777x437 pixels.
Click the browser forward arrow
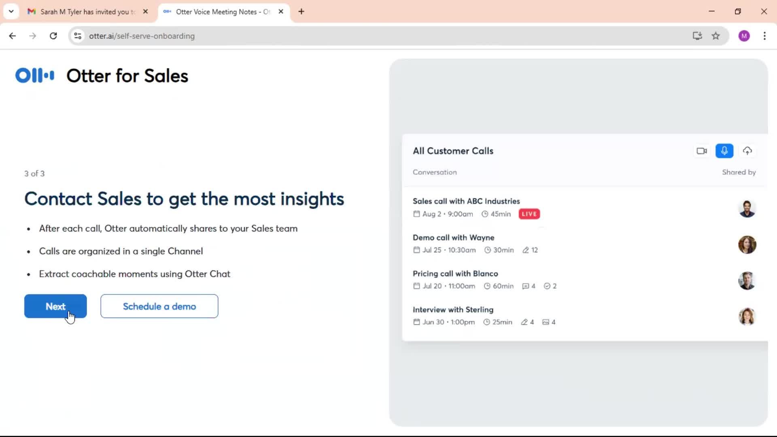tap(33, 36)
